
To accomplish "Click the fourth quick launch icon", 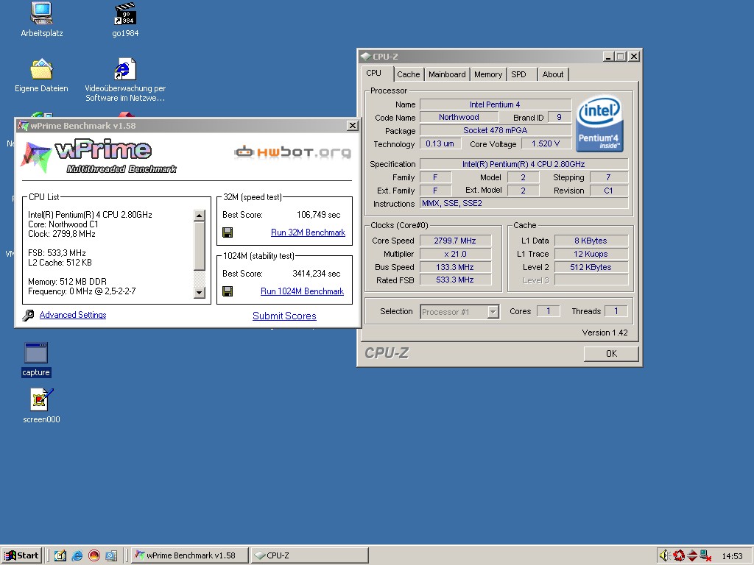I will [x=111, y=555].
